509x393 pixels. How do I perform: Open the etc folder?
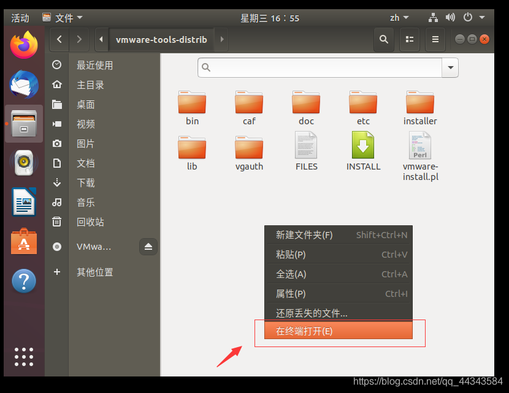[363, 108]
